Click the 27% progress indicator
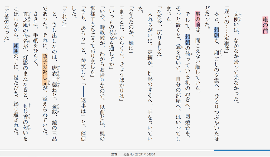 pyautogui.click(x=114, y=154)
